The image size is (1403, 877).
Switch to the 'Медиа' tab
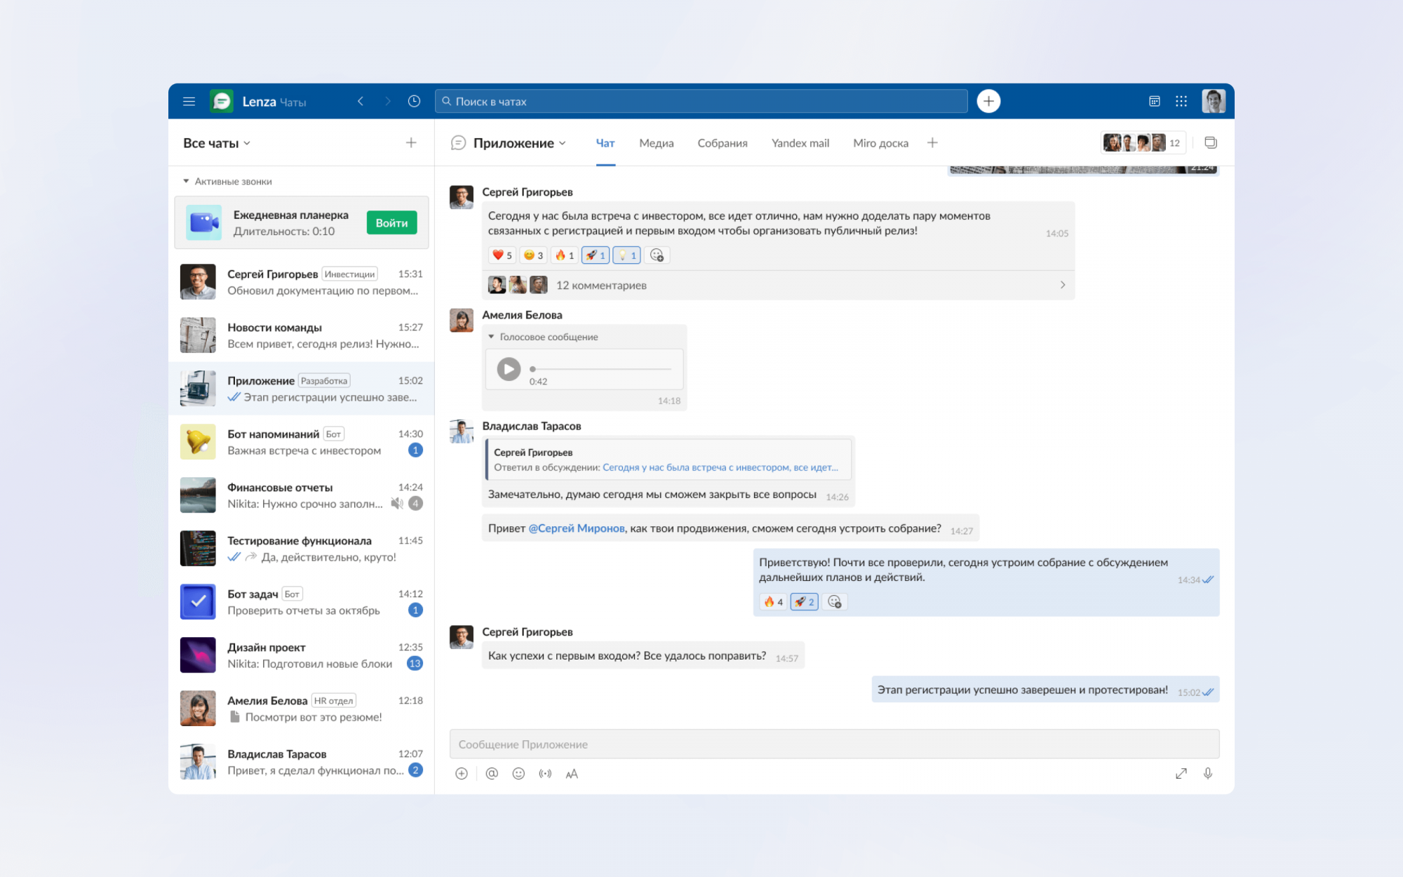[x=656, y=143]
